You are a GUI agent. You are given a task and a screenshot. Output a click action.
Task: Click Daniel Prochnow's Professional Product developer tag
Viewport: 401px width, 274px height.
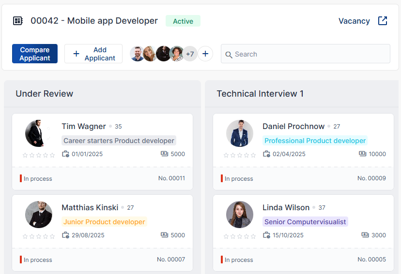pos(315,141)
